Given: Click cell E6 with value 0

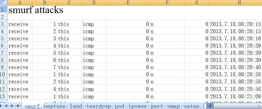Looking at the screenshot, I should point(128,45).
